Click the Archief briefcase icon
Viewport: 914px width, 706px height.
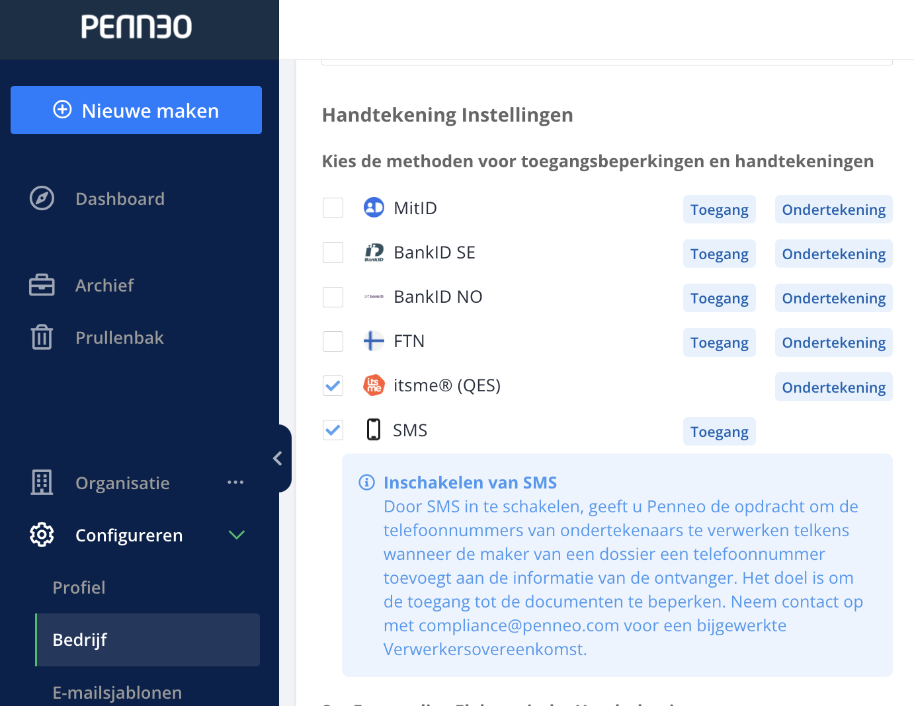42,285
